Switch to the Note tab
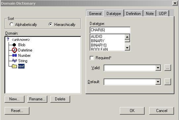 (150, 14)
